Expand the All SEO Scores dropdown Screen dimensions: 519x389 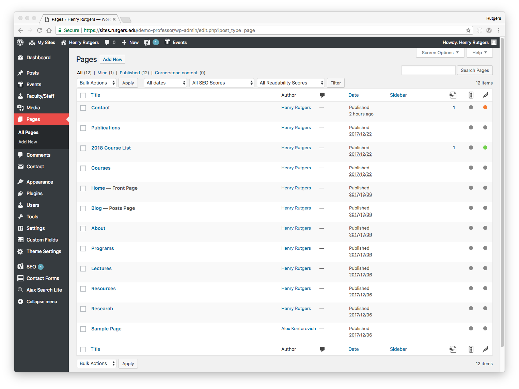(x=222, y=83)
